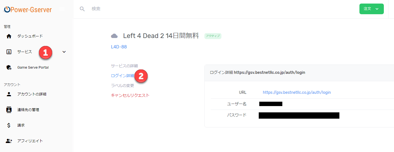Click the キャンセルリクエスト link
The image size is (394, 152).
coord(130,95)
